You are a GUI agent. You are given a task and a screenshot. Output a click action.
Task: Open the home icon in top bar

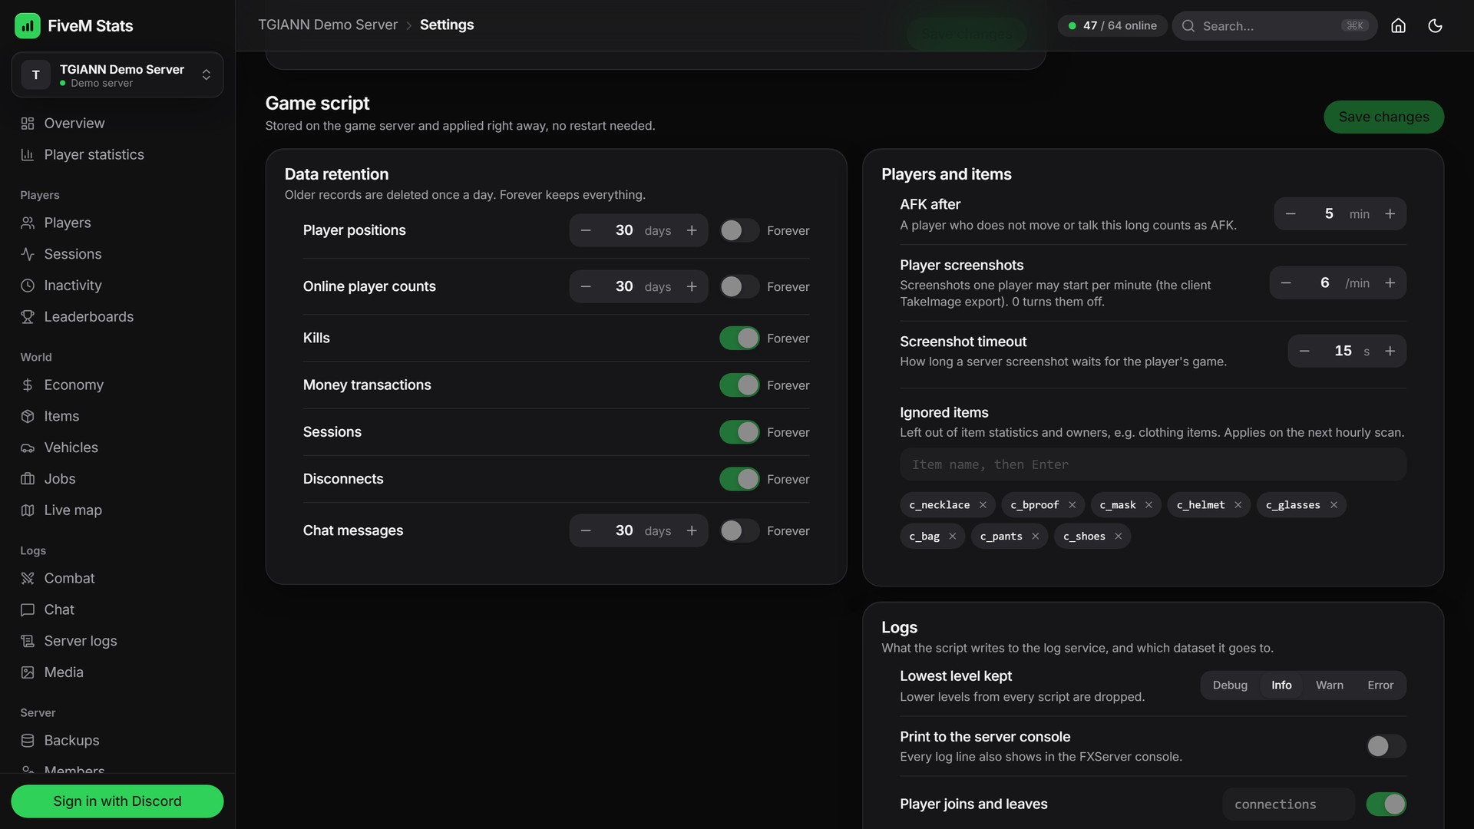pyautogui.click(x=1398, y=25)
